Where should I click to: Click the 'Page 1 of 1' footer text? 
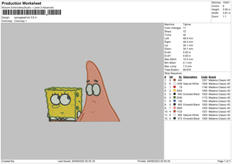(x=224, y=161)
